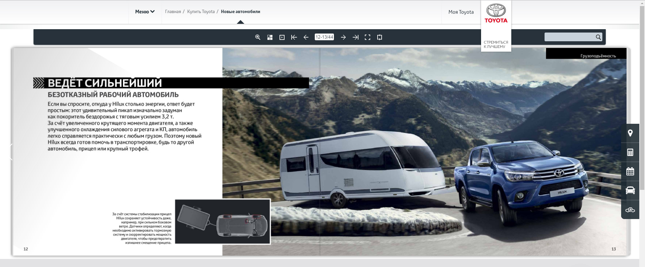Screen dimensions: 645x267
Task: Open the car with @ sign shortcut
Action: (630, 210)
